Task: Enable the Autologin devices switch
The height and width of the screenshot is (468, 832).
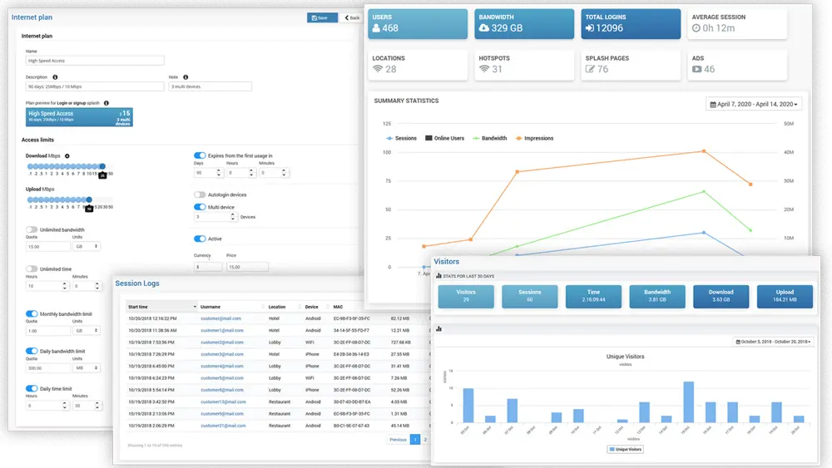Action: [x=200, y=195]
